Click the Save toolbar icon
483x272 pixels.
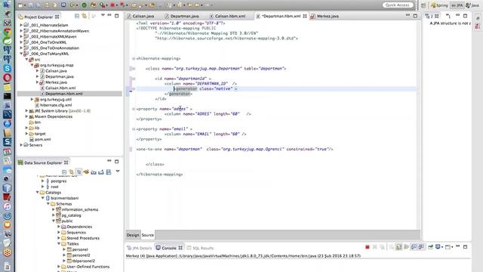[x=30, y=5]
